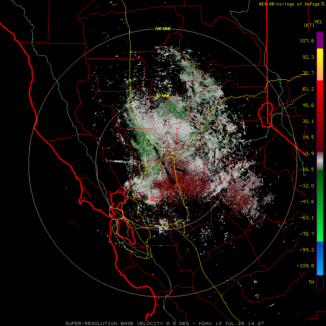Click the 61.2 velocity scale value
The height and width of the screenshot is (326, 326).
click(308, 89)
